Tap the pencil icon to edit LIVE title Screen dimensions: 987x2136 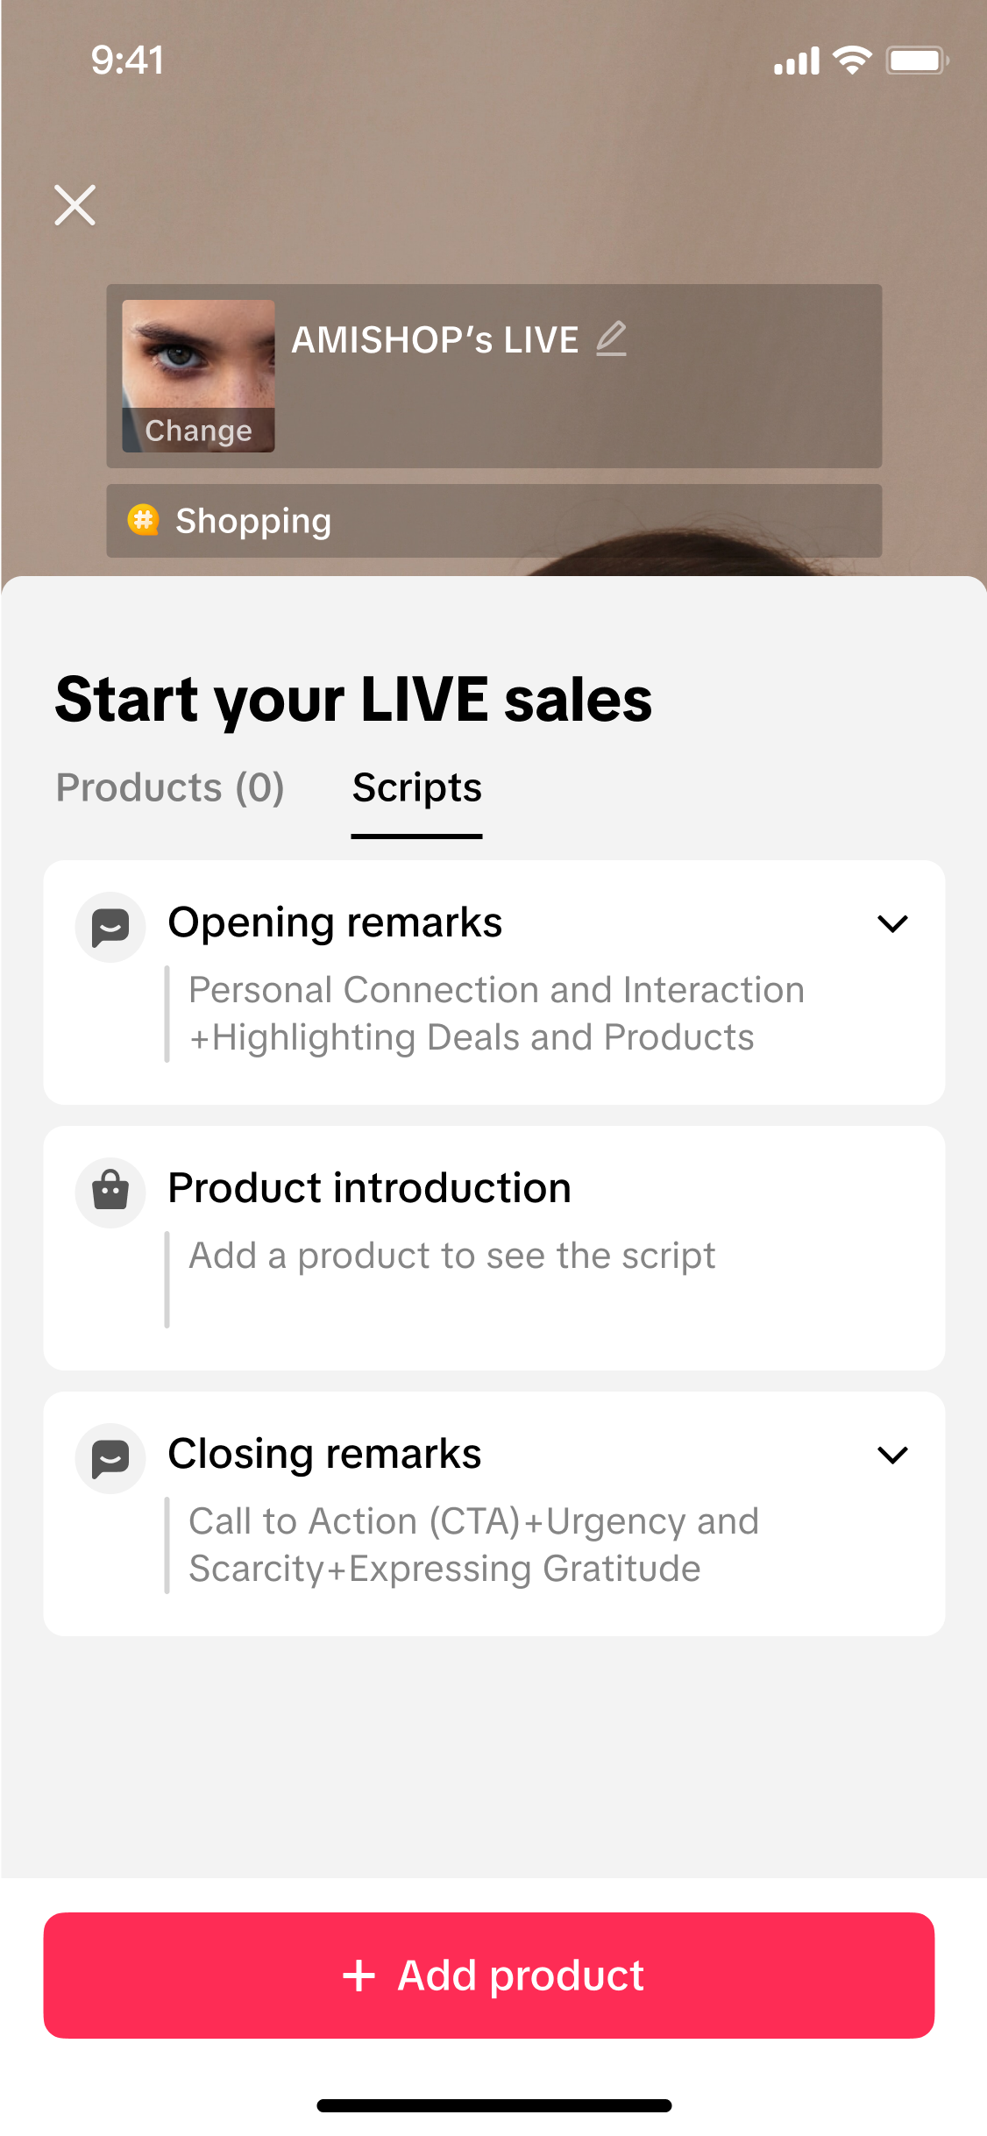click(x=611, y=338)
